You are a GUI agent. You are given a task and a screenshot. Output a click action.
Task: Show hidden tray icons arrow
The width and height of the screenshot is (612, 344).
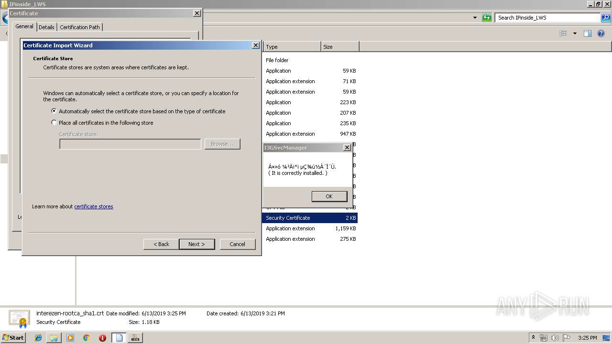click(x=533, y=337)
